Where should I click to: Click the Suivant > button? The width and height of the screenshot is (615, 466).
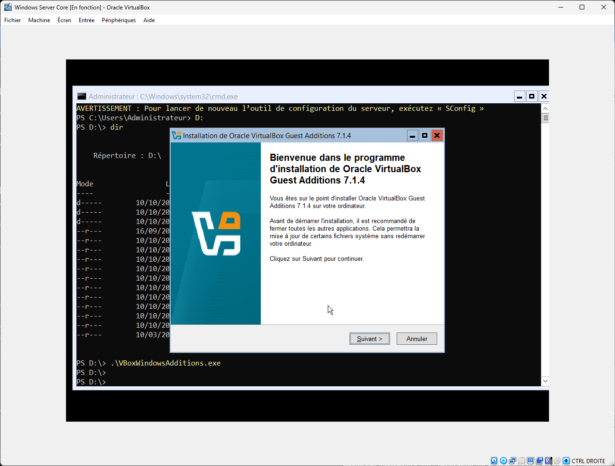(370, 339)
